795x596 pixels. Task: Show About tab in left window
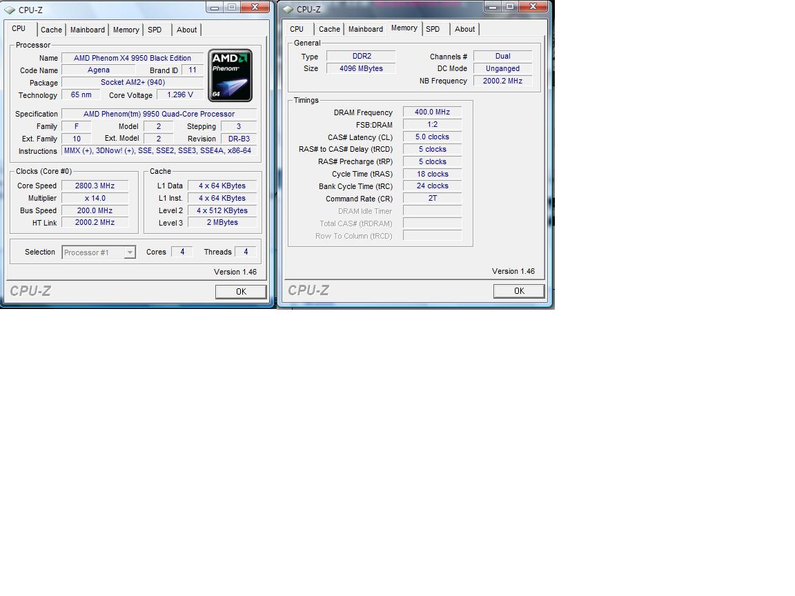pos(186,30)
